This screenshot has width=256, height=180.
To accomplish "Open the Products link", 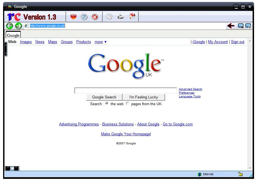I will click(x=84, y=42).
